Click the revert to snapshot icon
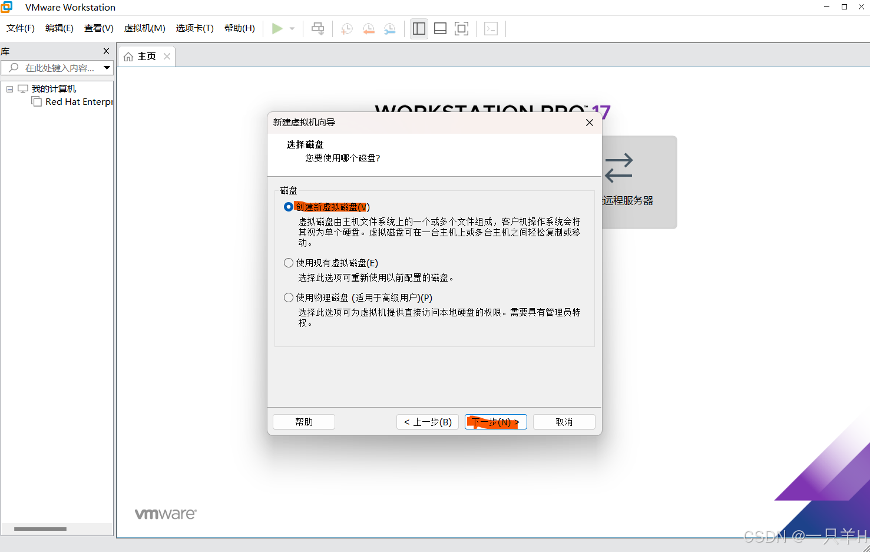 pyautogui.click(x=369, y=28)
